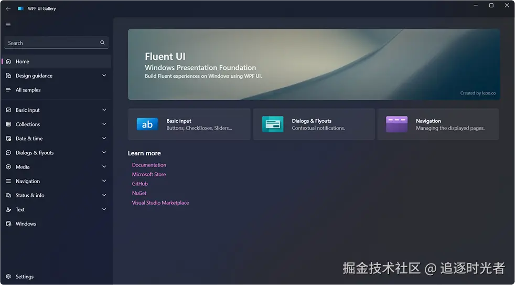Click the Status & info icon
This screenshot has height=285, width=515.
(8, 195)
